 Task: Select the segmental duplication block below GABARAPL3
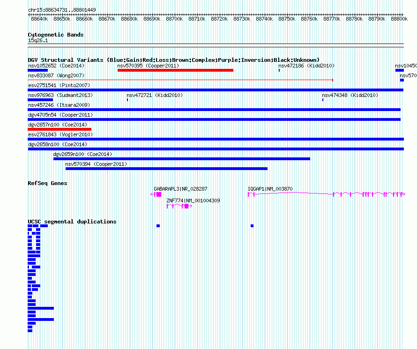click(158, 226)
